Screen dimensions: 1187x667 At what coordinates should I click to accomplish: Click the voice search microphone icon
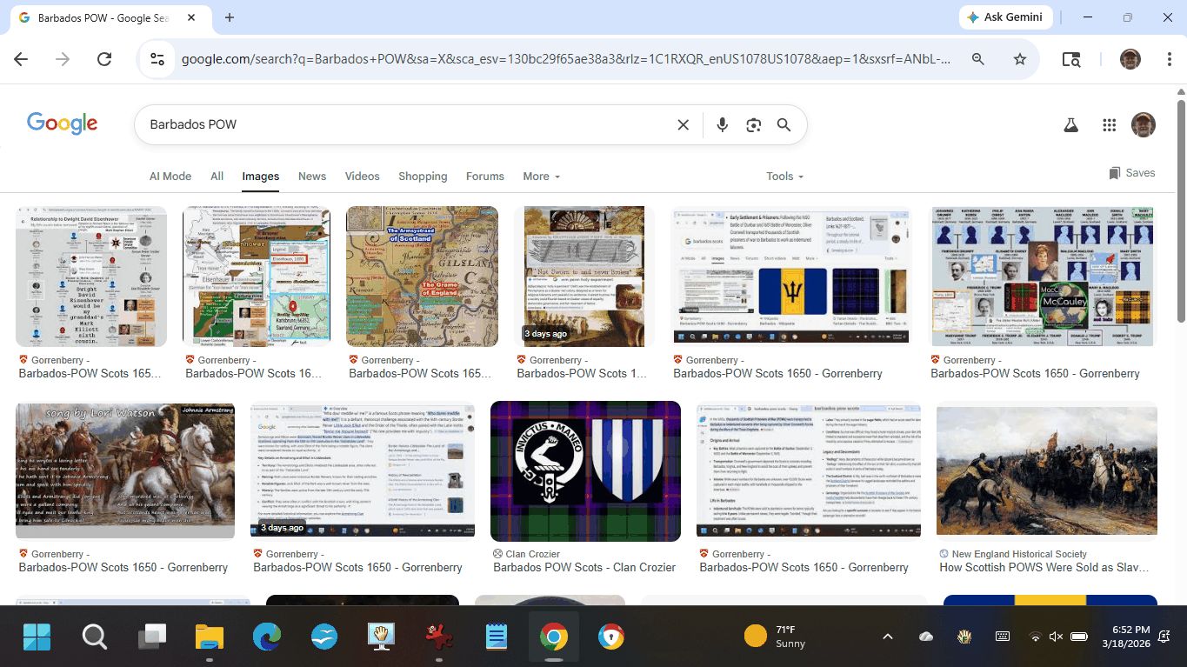[722, 125]
